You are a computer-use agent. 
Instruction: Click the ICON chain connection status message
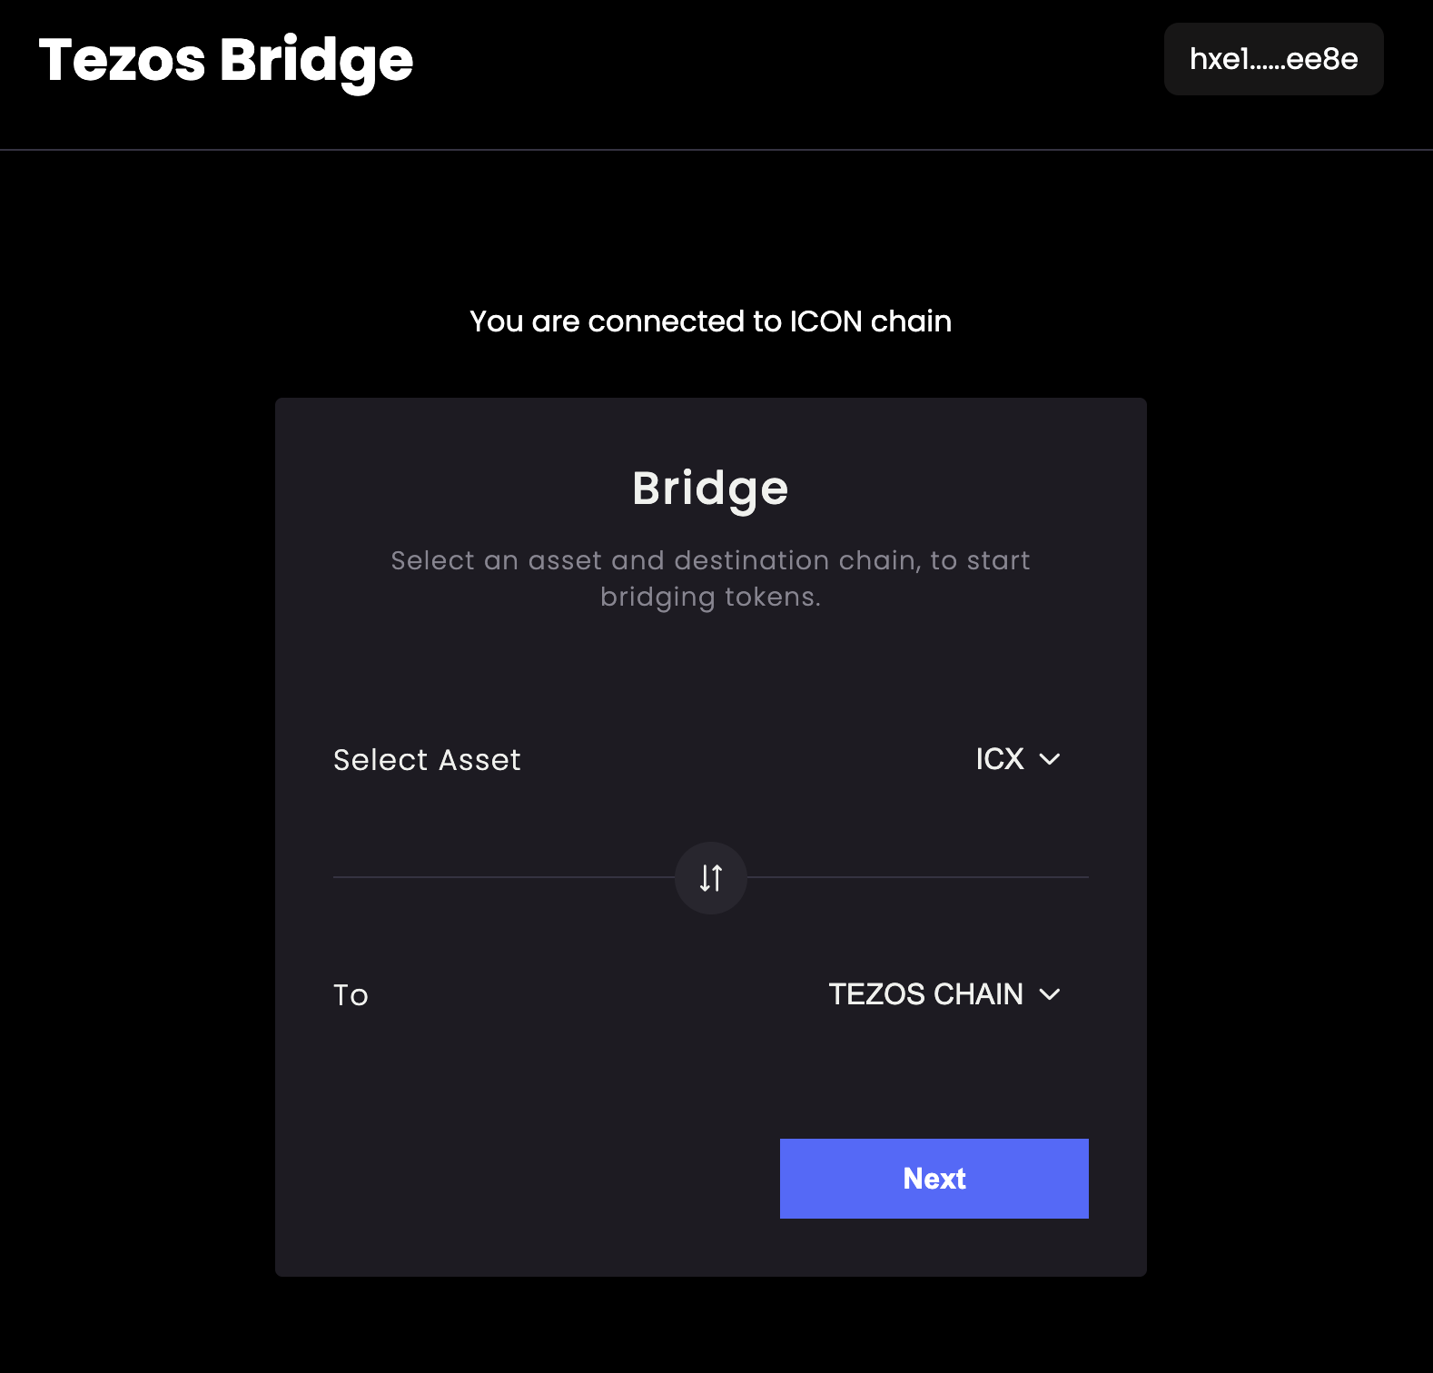point(710,321)
